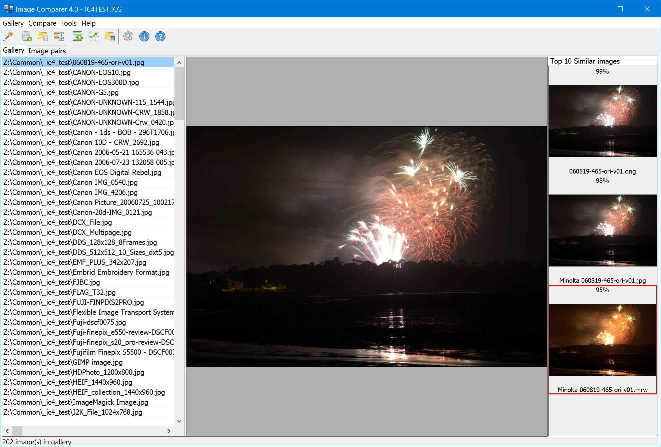Select Canon-20d-IMG_0121.jpg
The width and height of the screenshot is (661, 447).
point(88,212)
